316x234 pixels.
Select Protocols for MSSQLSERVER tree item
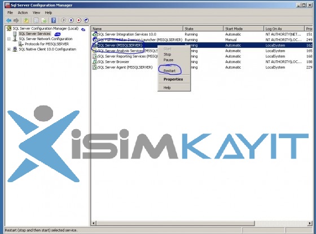pos(47,44)
